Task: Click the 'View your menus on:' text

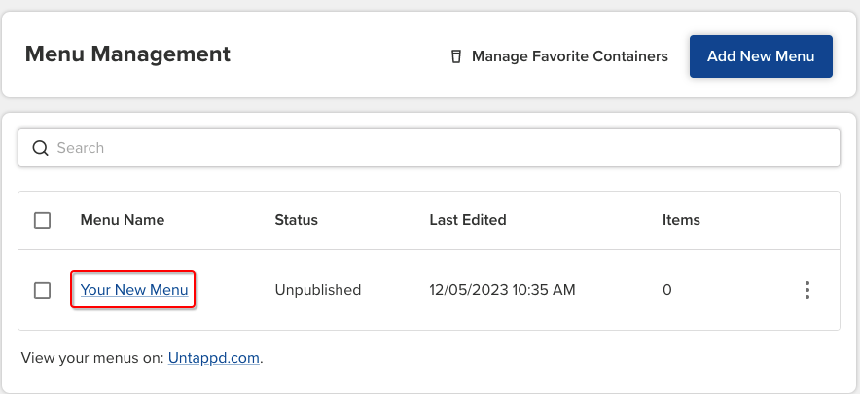Action: pos(92,358)
